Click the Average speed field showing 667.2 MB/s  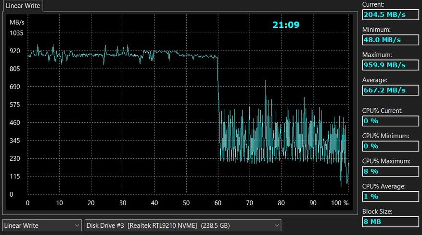click(x=390, y=90)
